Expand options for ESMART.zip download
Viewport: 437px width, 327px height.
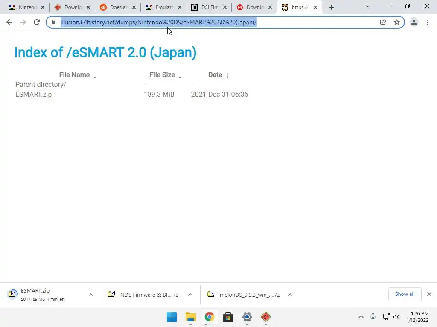(91, 295)
